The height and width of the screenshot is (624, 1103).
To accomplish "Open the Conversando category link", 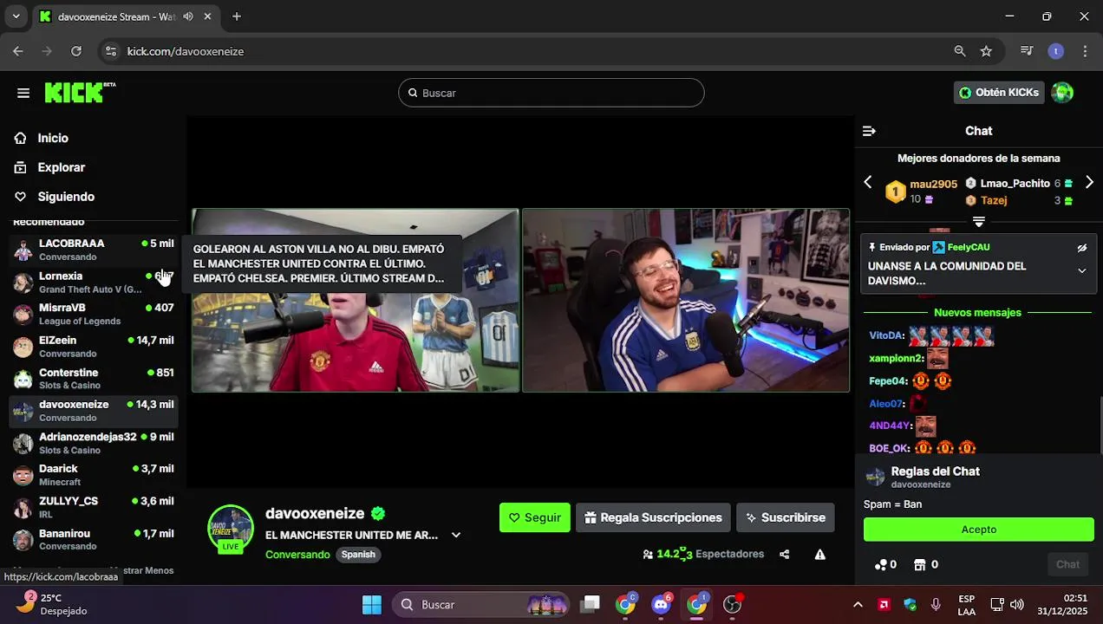I will 297,555.
